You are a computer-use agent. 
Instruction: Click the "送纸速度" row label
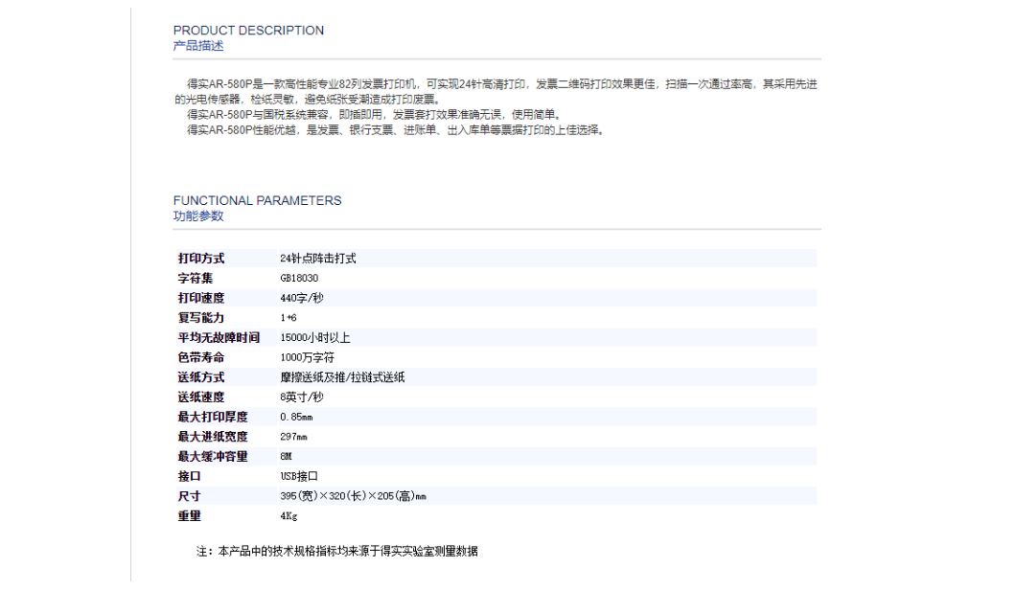coord(201,397)
